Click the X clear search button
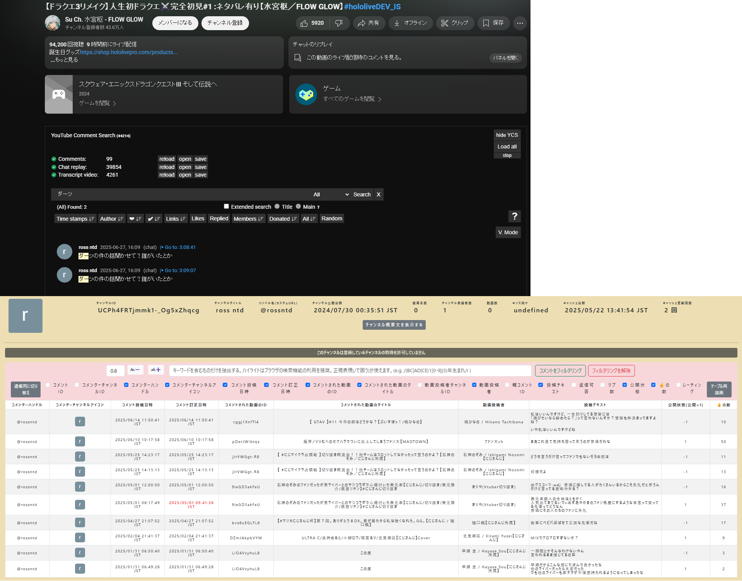This screenshot has width=742, height=581. [x=379, y=194]
